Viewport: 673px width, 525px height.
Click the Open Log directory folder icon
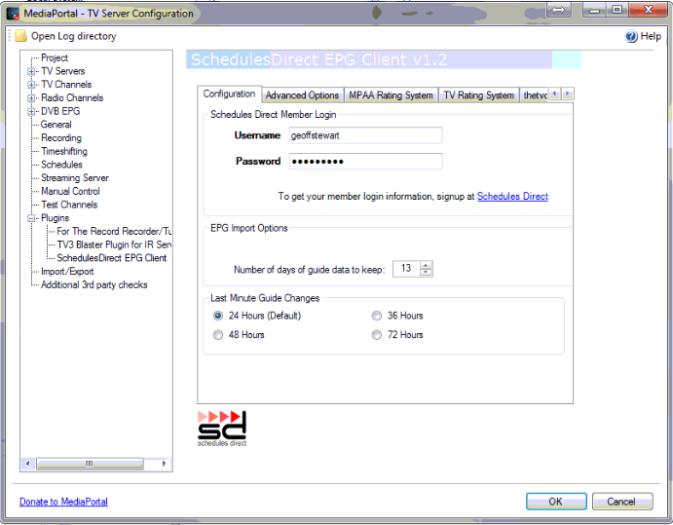pos(20,36)
